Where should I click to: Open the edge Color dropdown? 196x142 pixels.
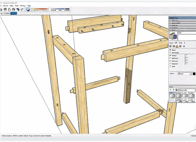pyautogui.click(x=185, y=74)
